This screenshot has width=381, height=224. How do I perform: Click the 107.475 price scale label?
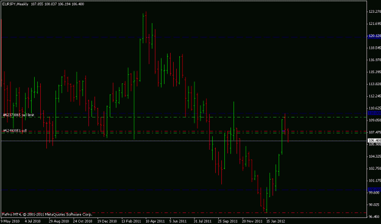tap(375, 132)
